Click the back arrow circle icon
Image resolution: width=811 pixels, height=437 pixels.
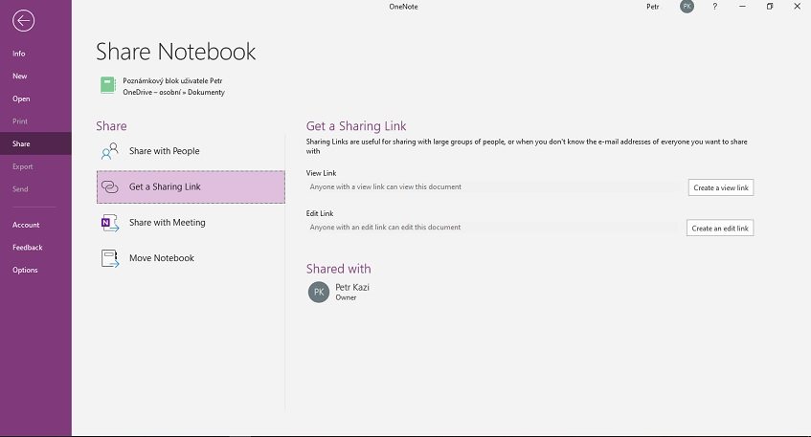tap(23, 21)
